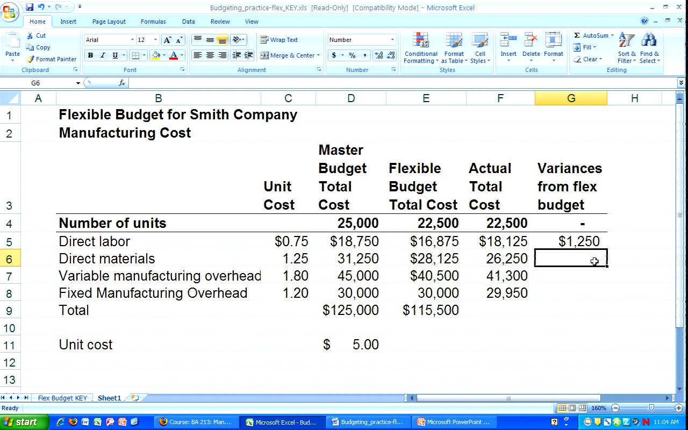Viewport: 688px width, 430px height.
Task: Click the Format Painter icon
Action: click(31, 59)
